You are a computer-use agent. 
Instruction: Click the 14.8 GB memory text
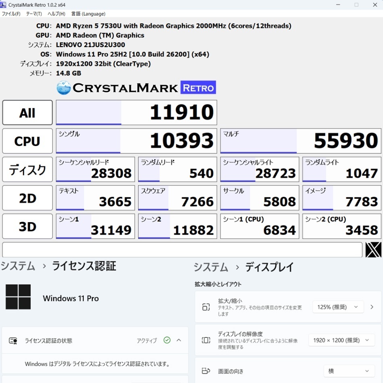click(69, 73)
